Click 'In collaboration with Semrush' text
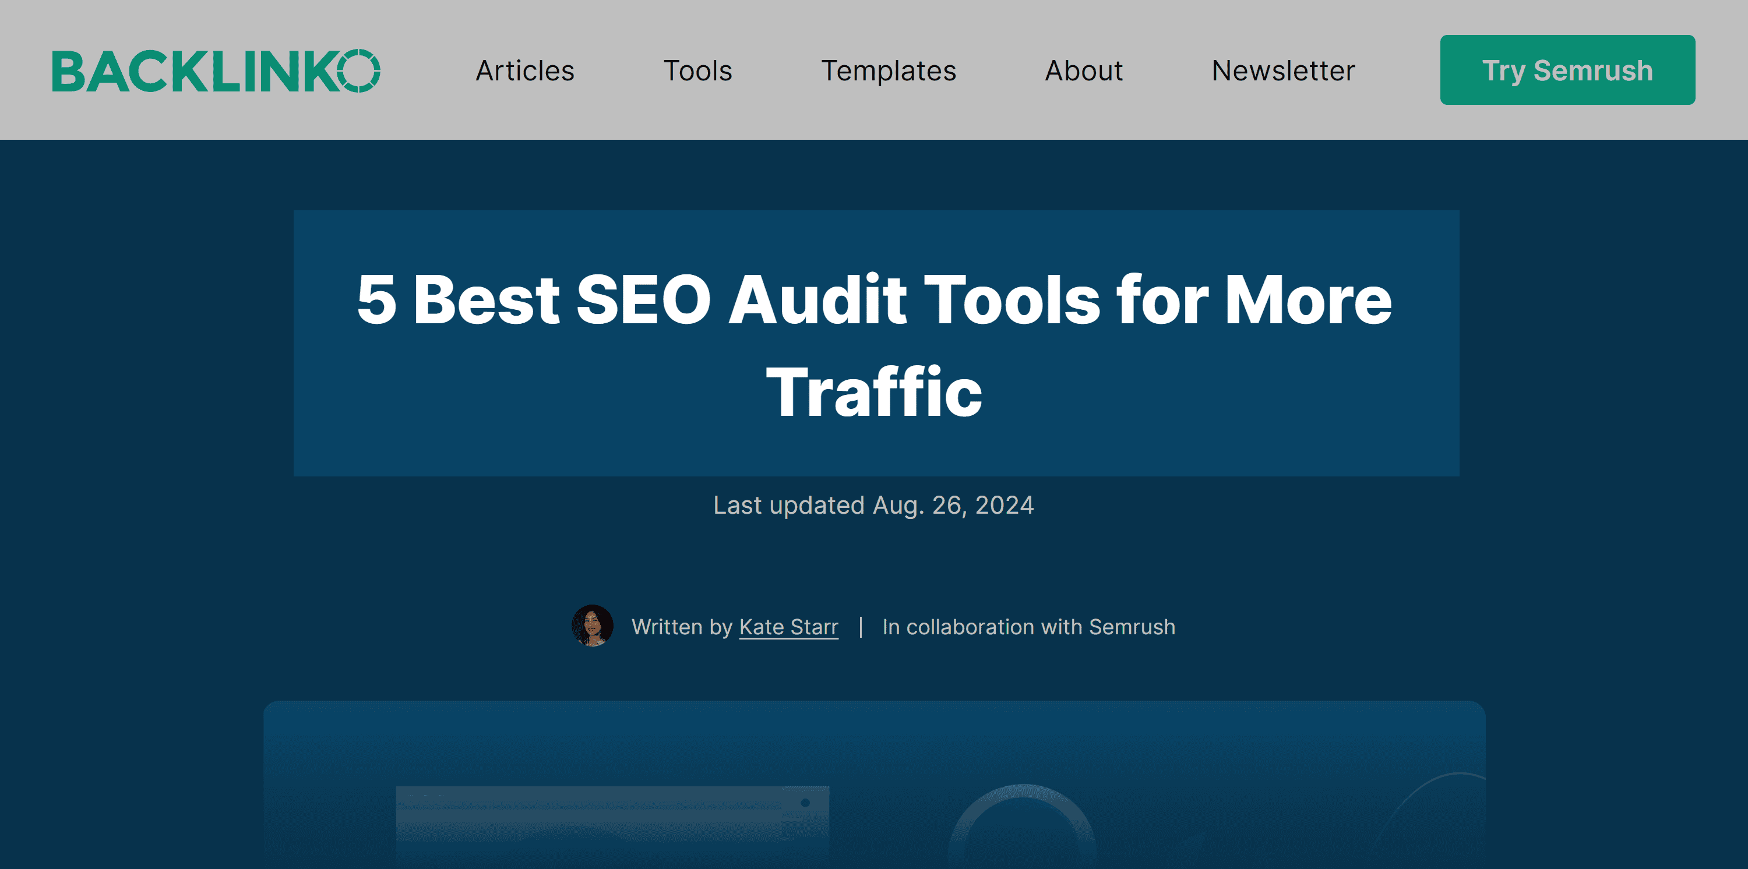Screen dimensions: 1748x869 tap(1029, 627)
